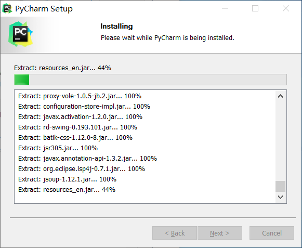Image resolution: width=302 pixels, height=248 pixels.
Task: Click the large PyCharm logo in header
Action: click(20, 34)
